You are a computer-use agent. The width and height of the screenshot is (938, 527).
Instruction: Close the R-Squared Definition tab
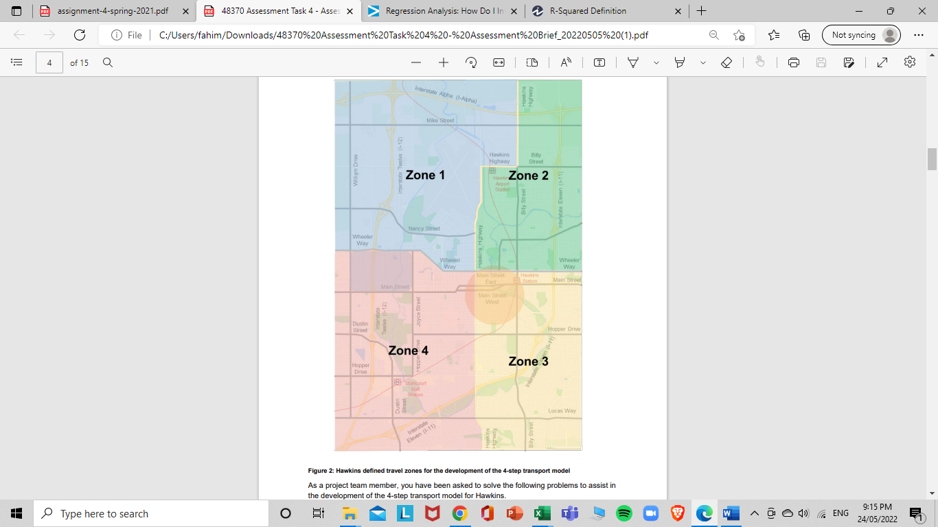click(x=679, y=11)
